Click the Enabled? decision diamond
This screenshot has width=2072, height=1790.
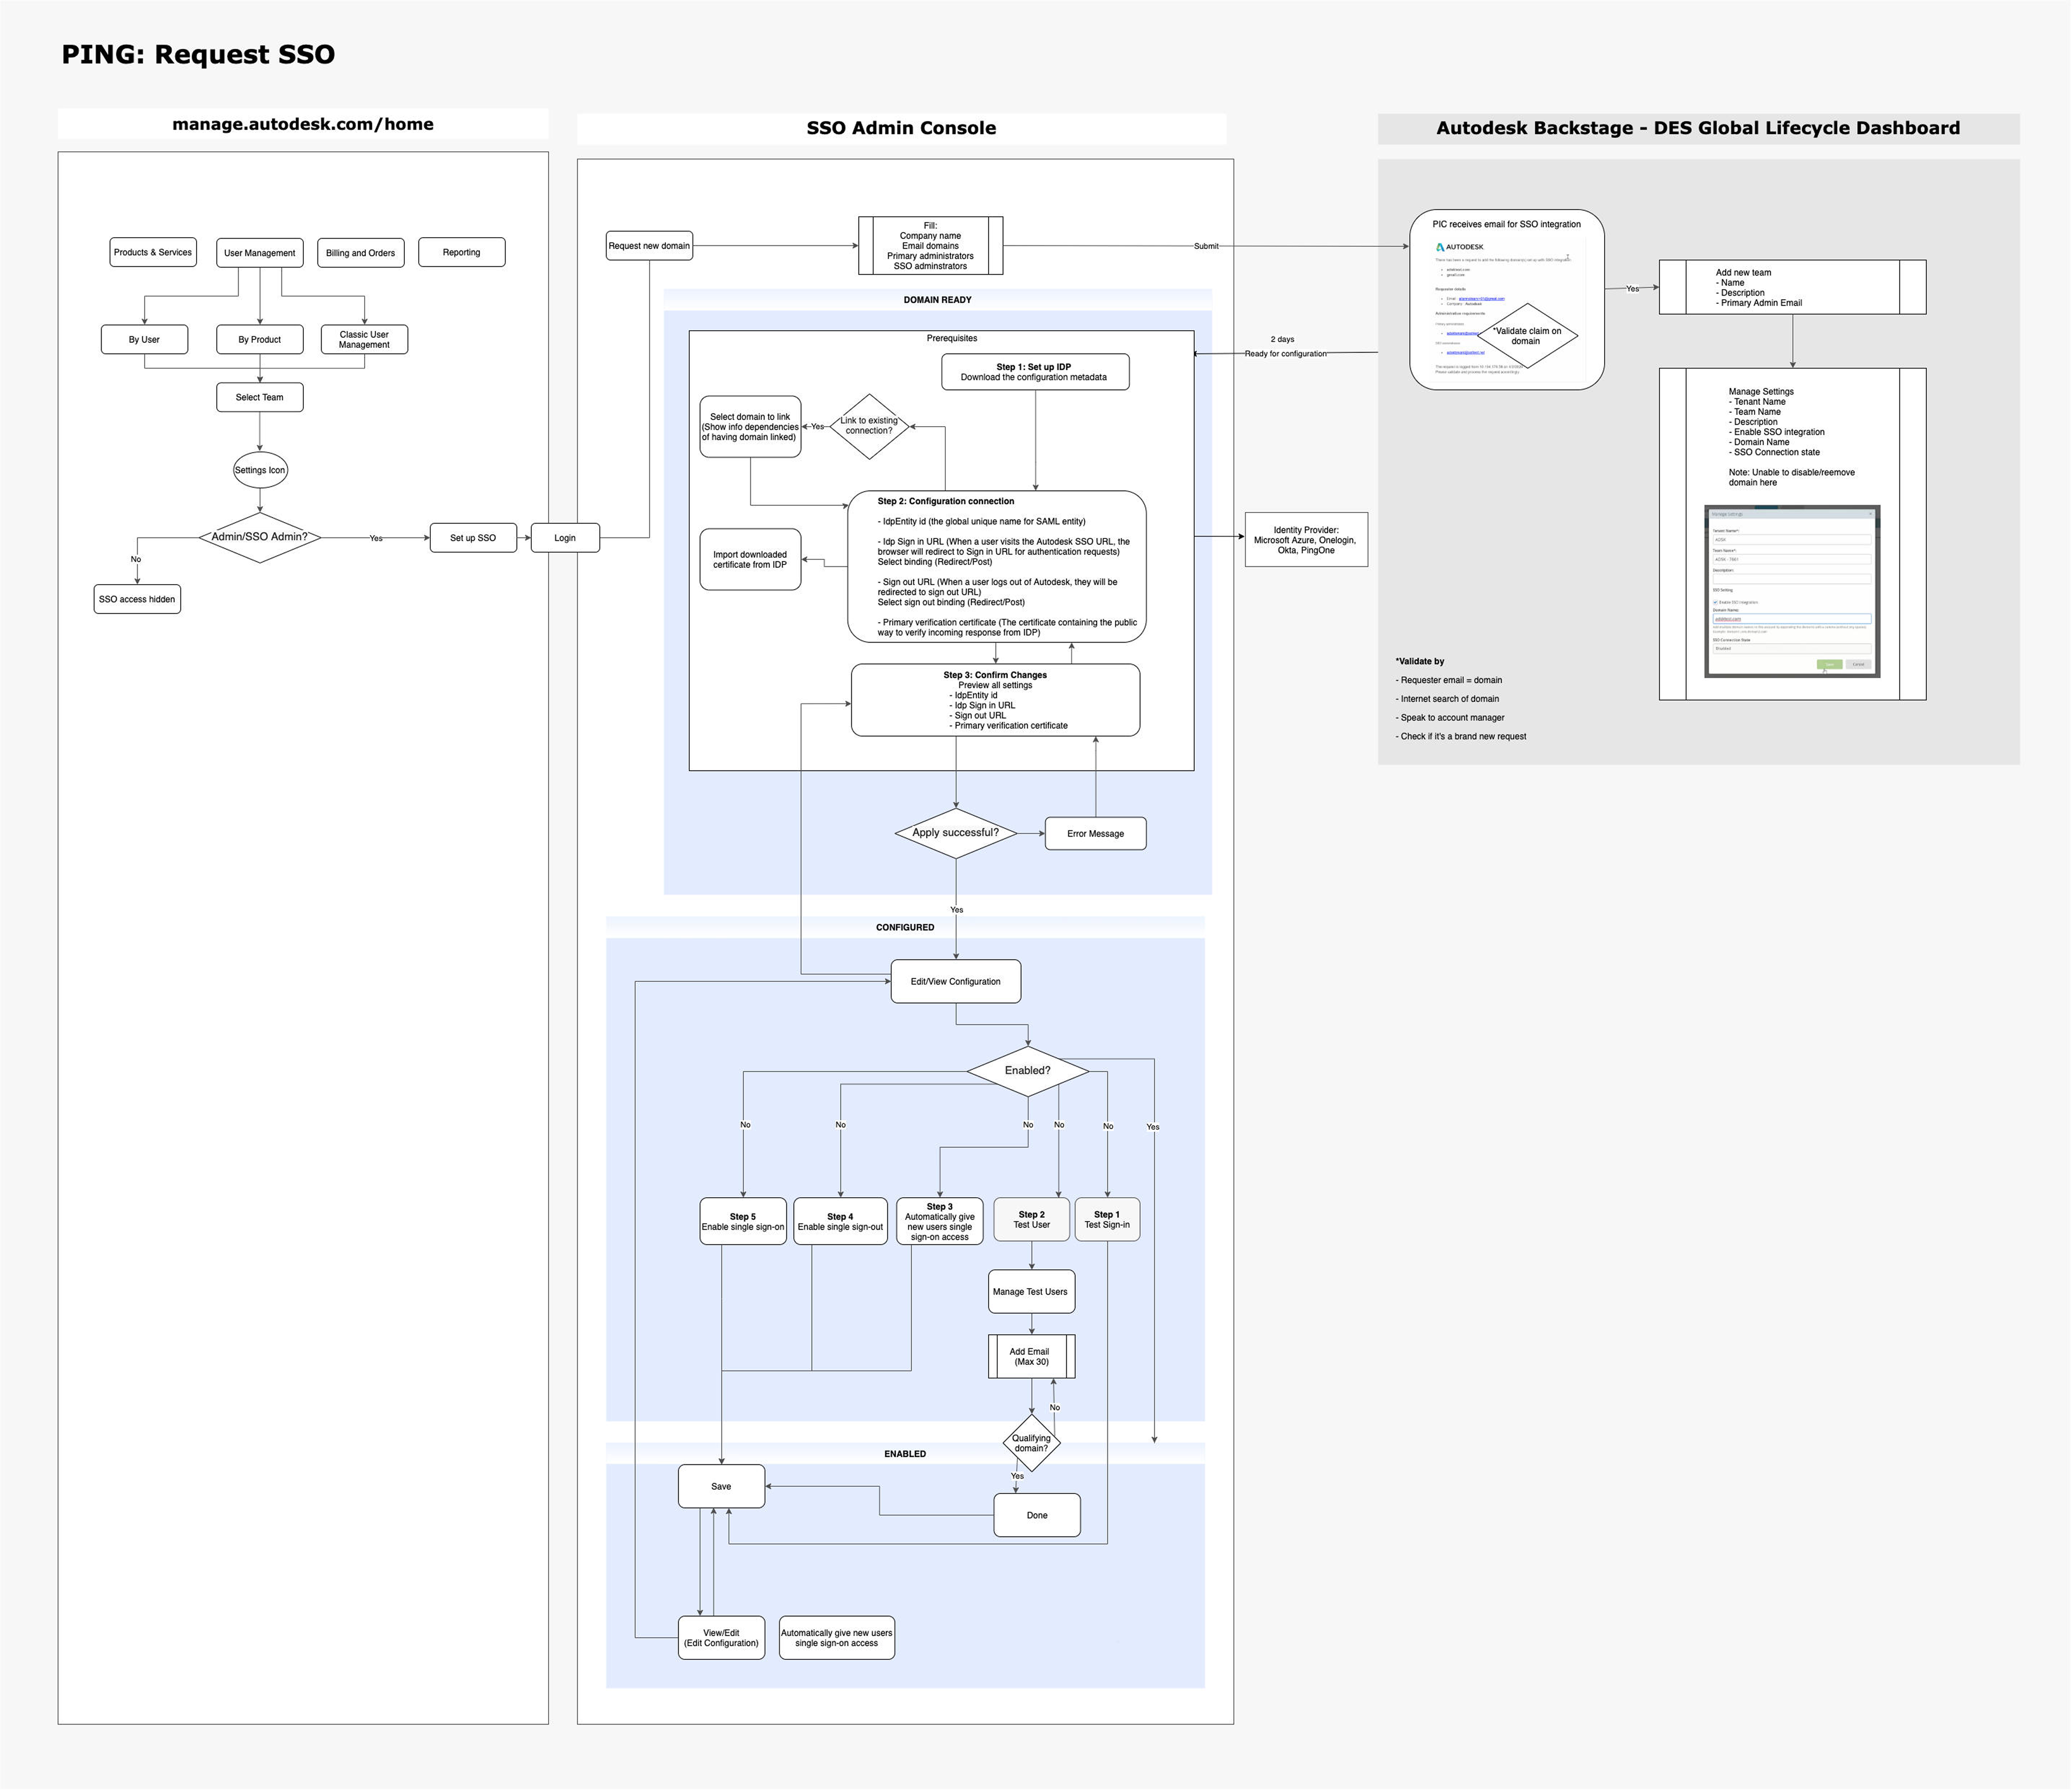[x=1028, y=1071]
